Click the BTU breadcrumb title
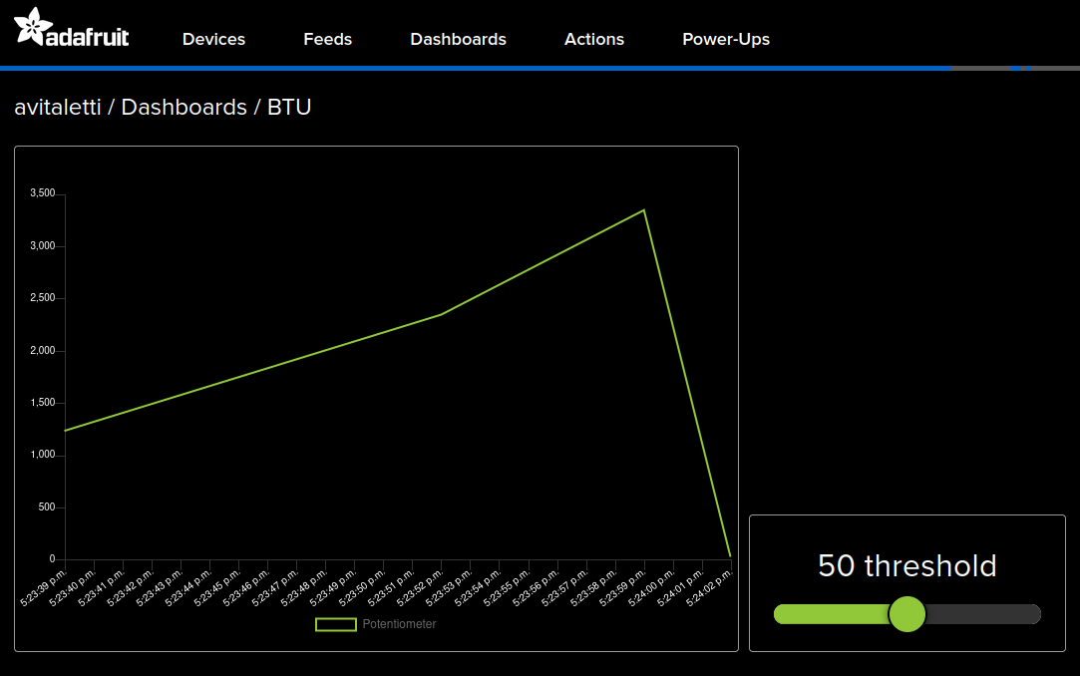This screenshot has width=1080, height=676. (289, 107)
